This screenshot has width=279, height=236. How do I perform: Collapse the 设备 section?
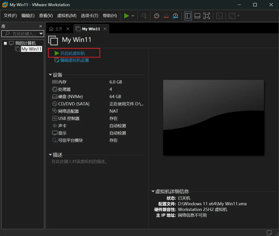point(50,75)
